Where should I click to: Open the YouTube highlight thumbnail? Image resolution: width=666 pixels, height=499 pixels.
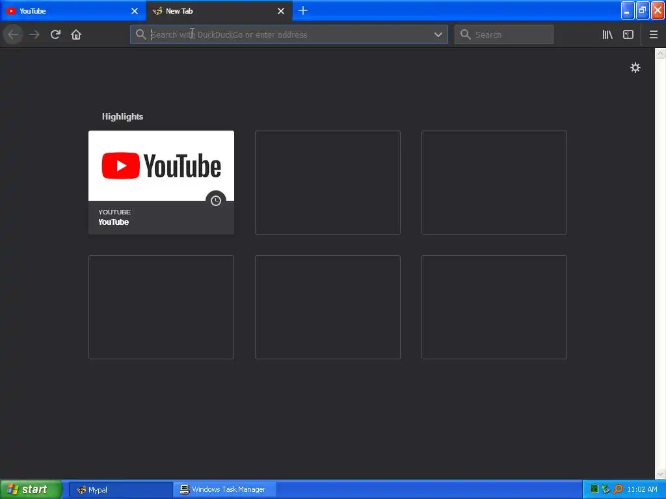[x=161, y=166]
